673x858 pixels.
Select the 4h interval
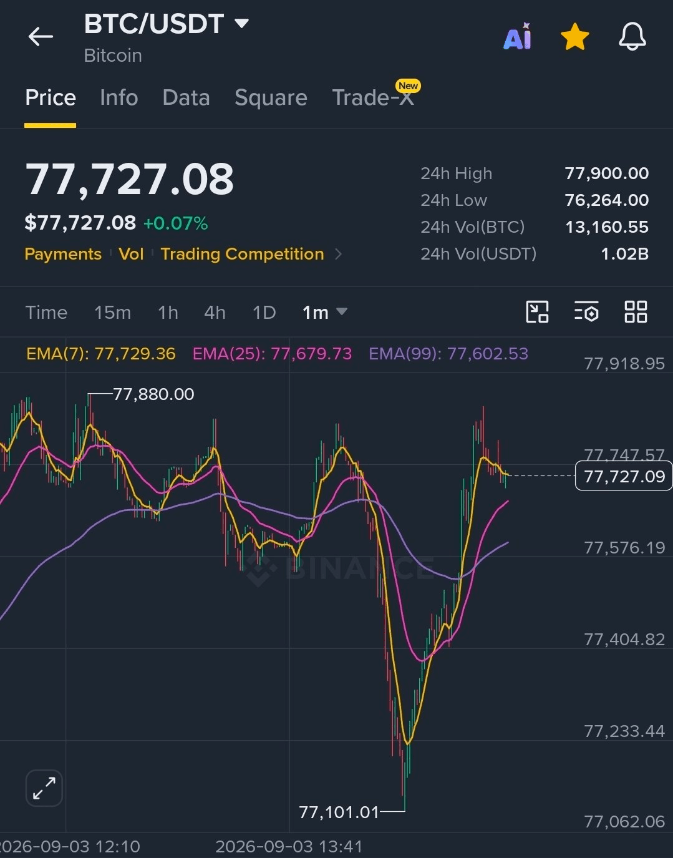(215, 312)
